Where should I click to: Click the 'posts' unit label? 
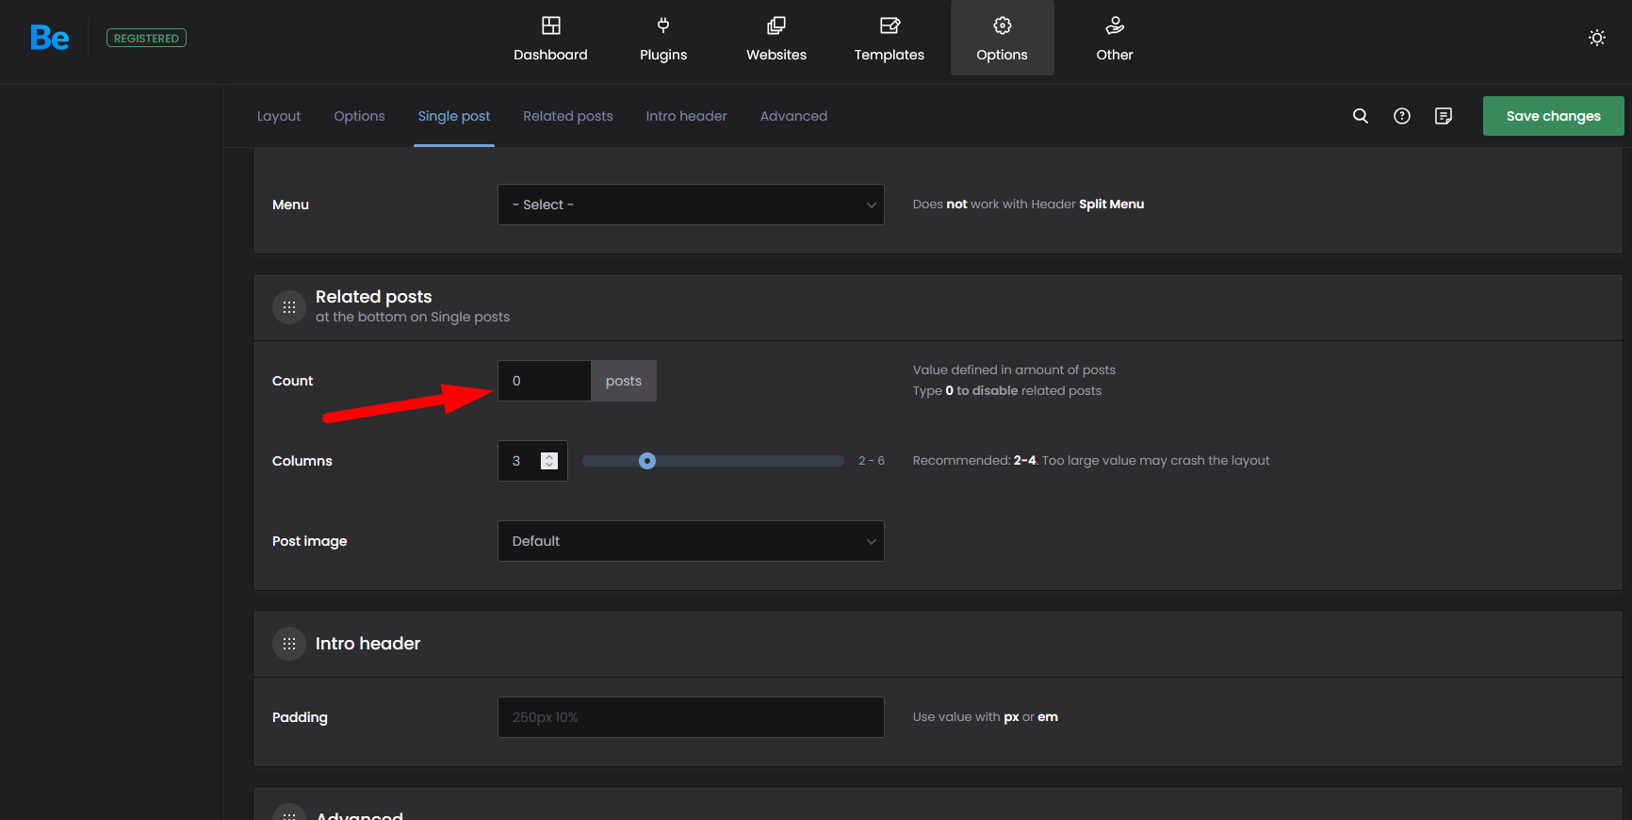[x=624, y=381]
